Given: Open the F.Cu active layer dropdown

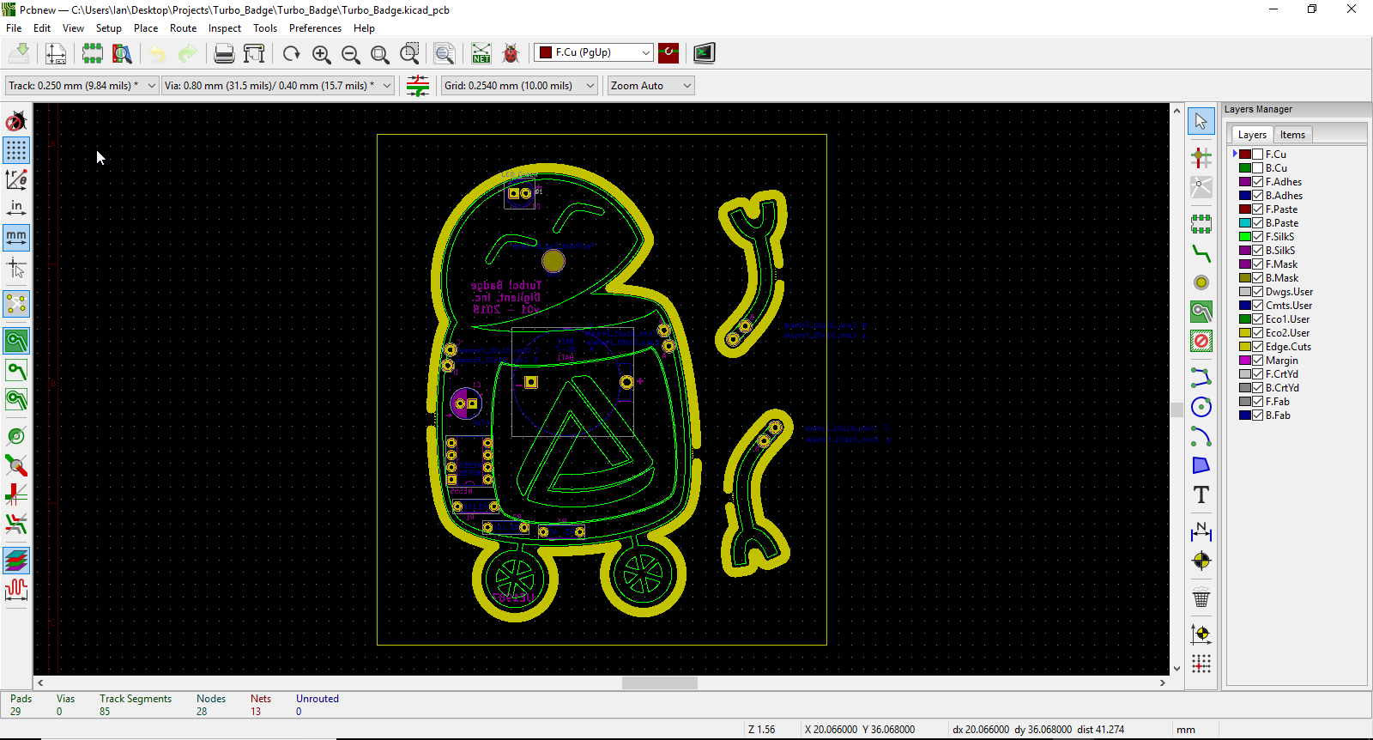Looking at the screenshot, I should [x=594, y=52].
